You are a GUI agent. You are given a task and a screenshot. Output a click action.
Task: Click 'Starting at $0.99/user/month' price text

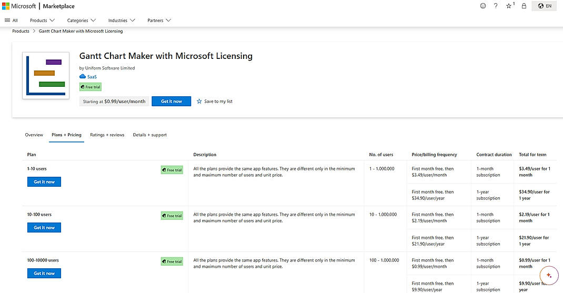114,102
